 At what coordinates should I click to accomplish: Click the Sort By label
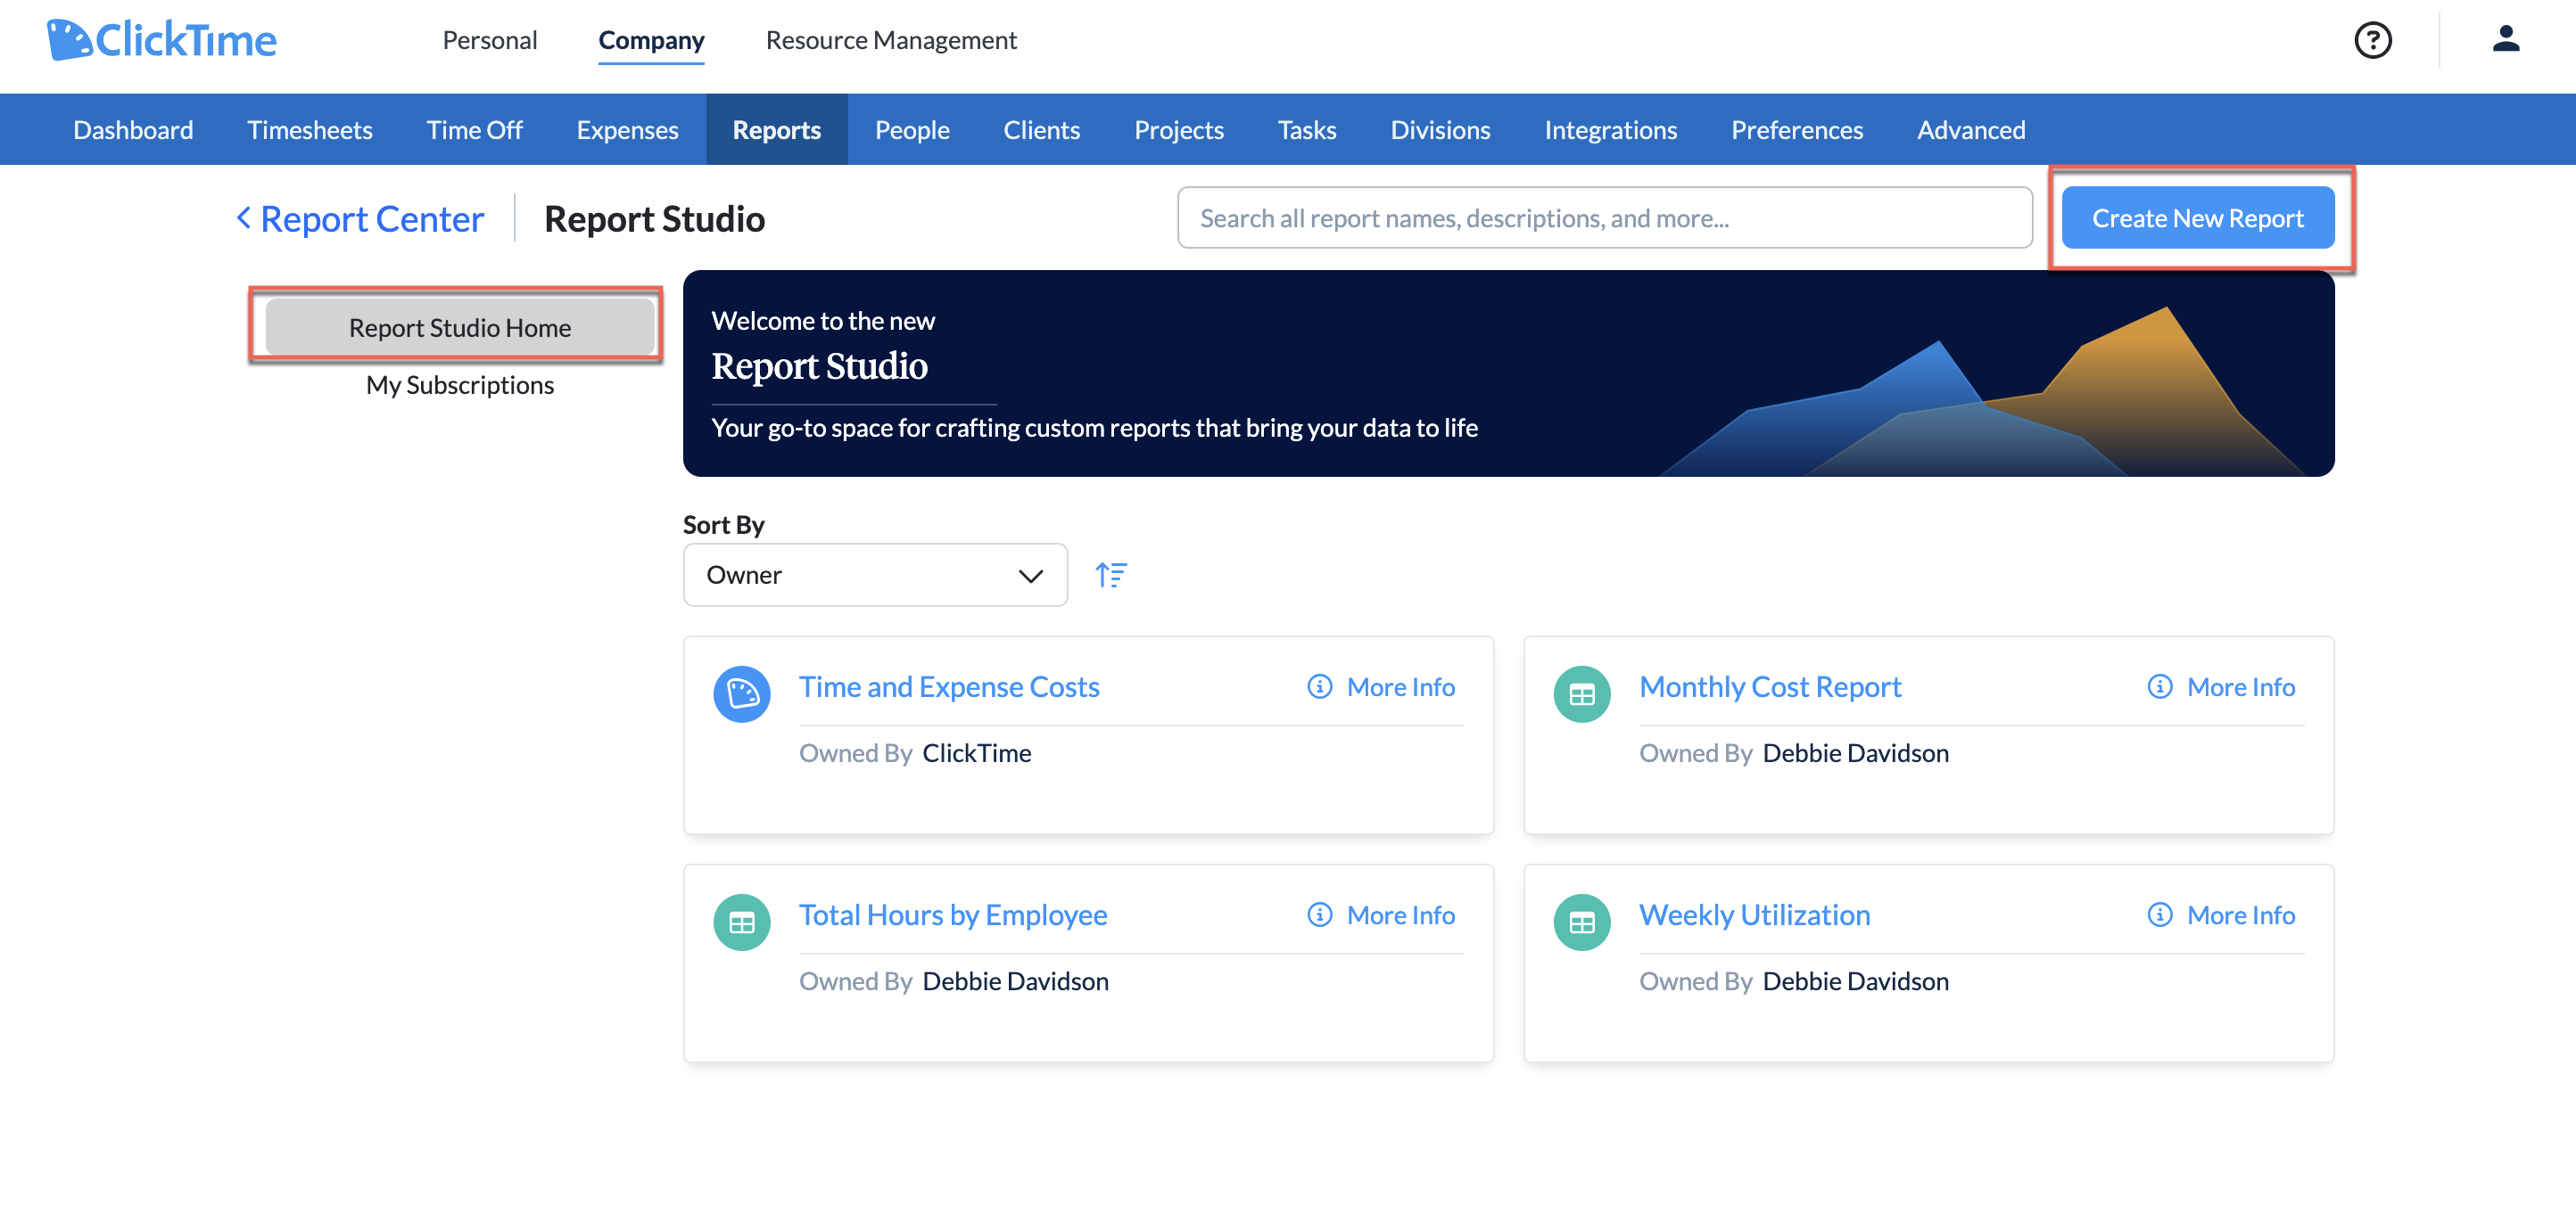(723, 525)
